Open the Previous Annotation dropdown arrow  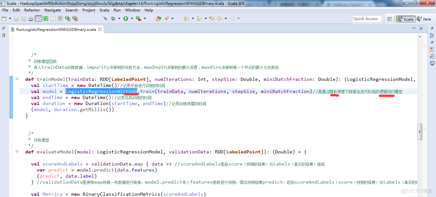point(205,19)
